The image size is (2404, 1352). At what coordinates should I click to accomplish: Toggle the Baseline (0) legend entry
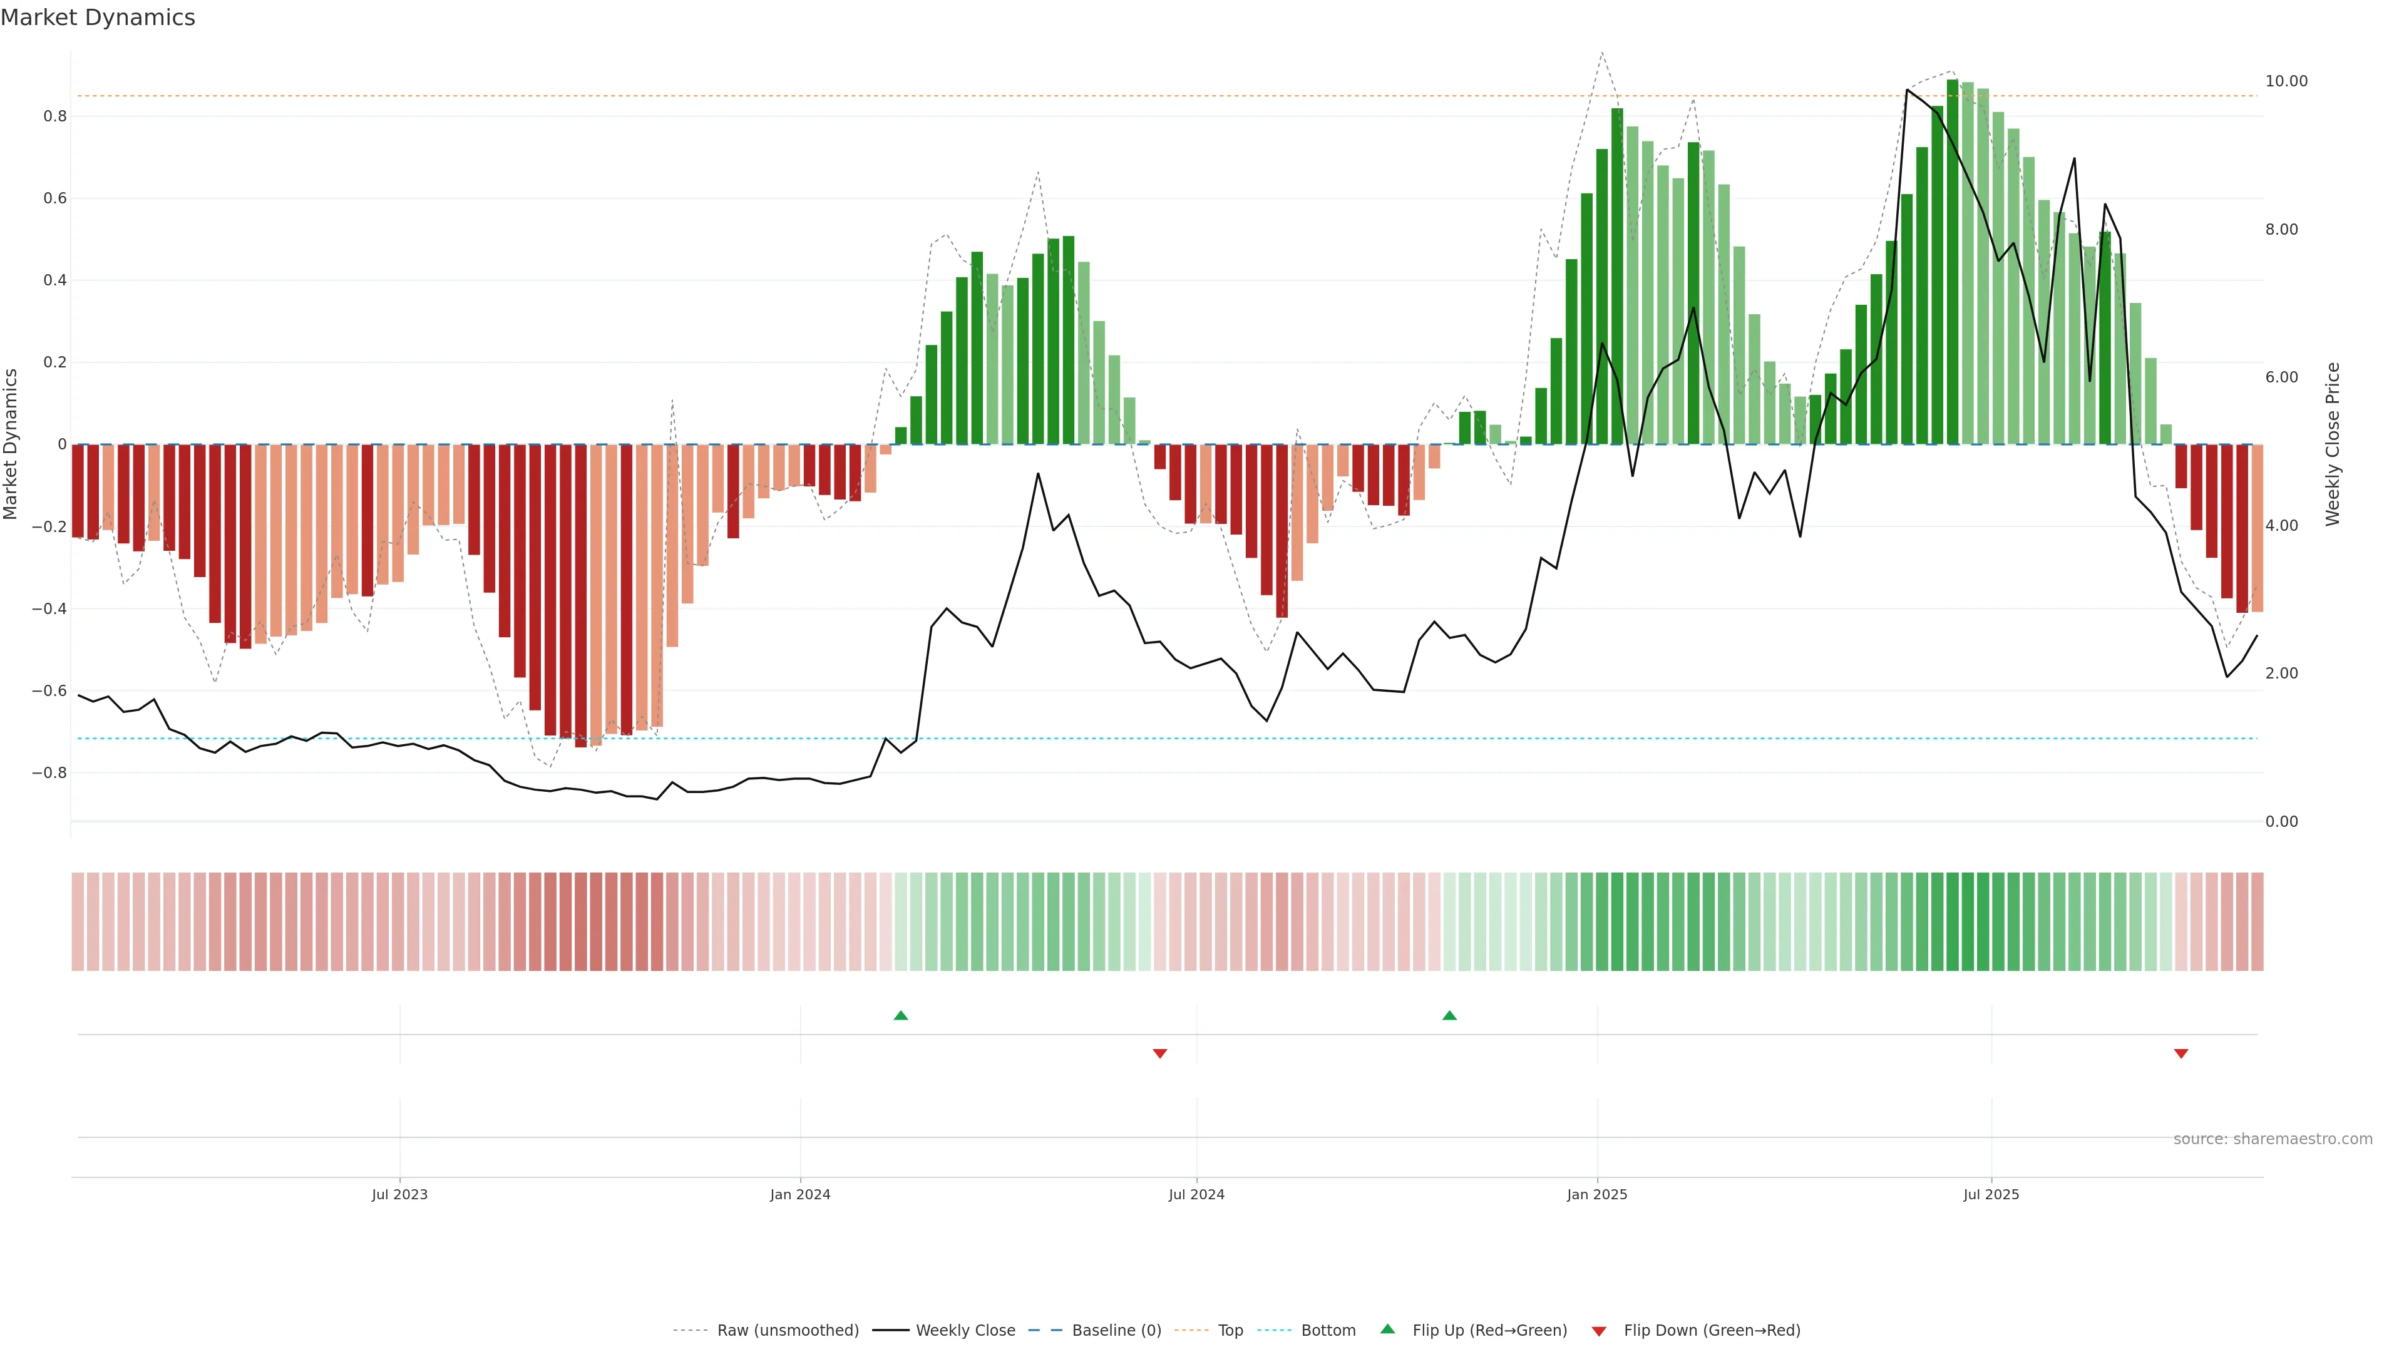[x=1116, y=1331]
